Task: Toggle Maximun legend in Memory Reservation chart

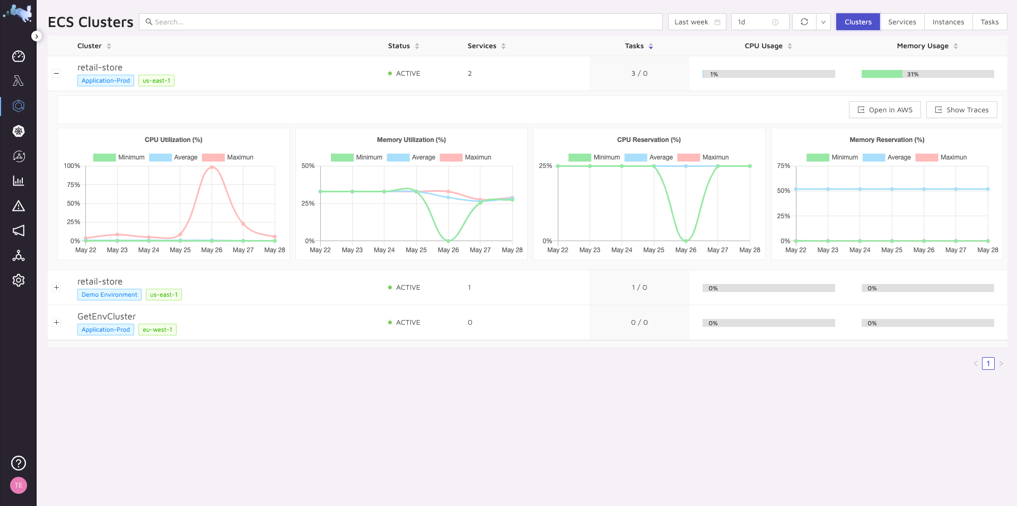Action: pyautogui.click(x=941, y=157)
